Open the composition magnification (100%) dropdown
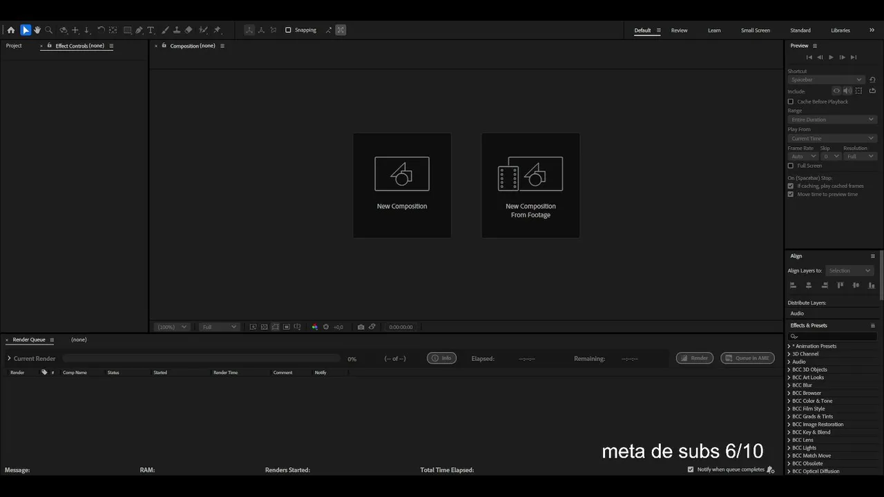Viewport: 884px width, 497px height. pyautogui.click(x=172, y=327)
